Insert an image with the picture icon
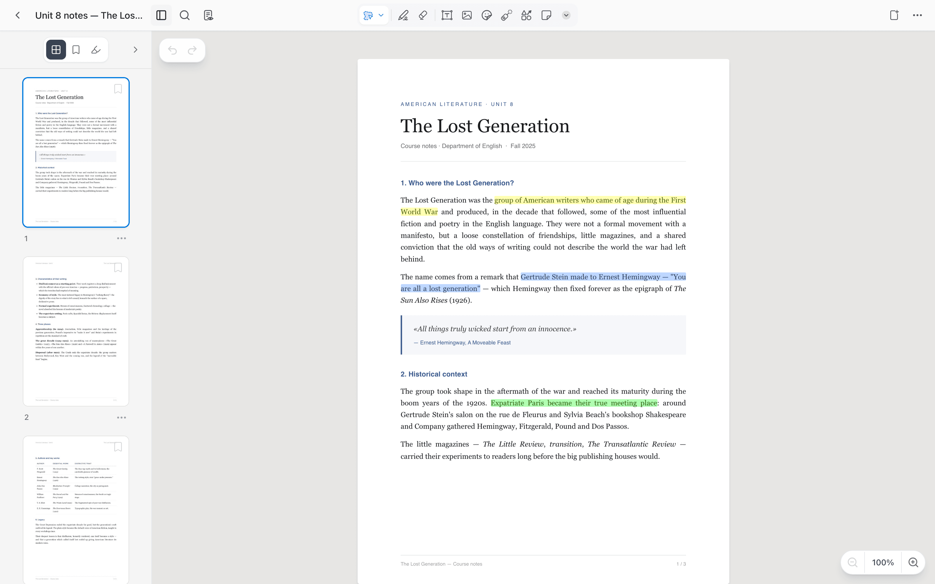The height and width of the screenshot is (584, 935). (x=467, y=15)
